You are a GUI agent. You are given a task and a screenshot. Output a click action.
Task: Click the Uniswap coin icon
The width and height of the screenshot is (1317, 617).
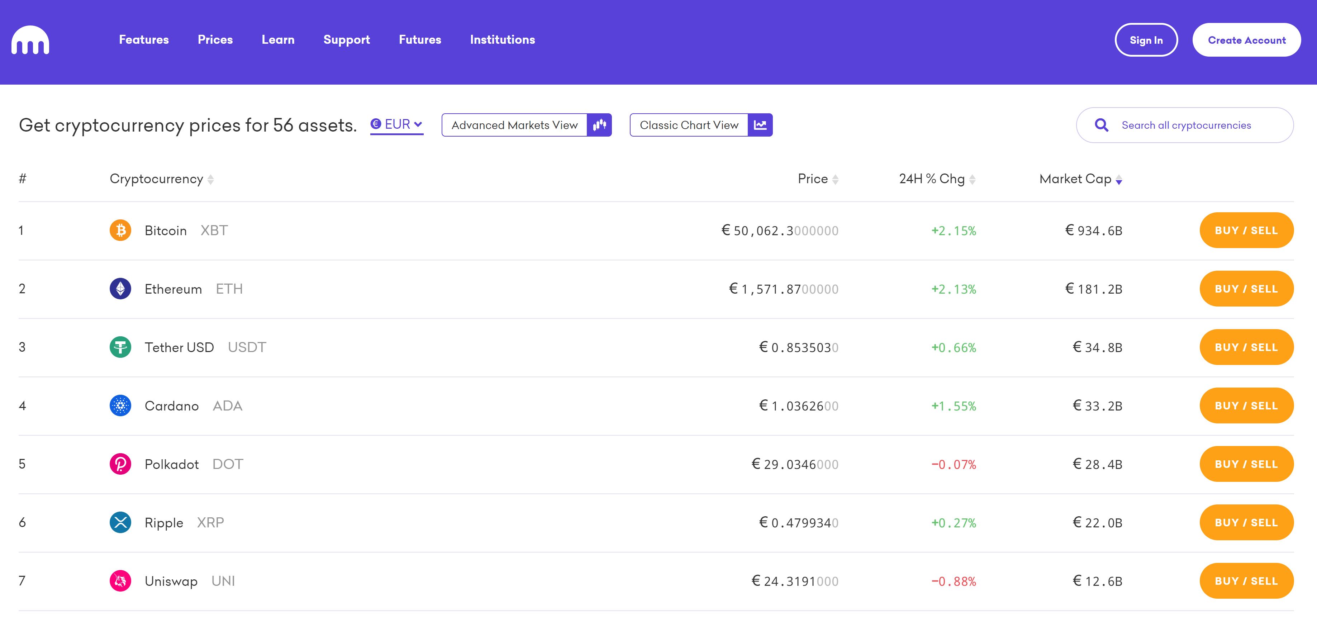(x=120, y=581)
